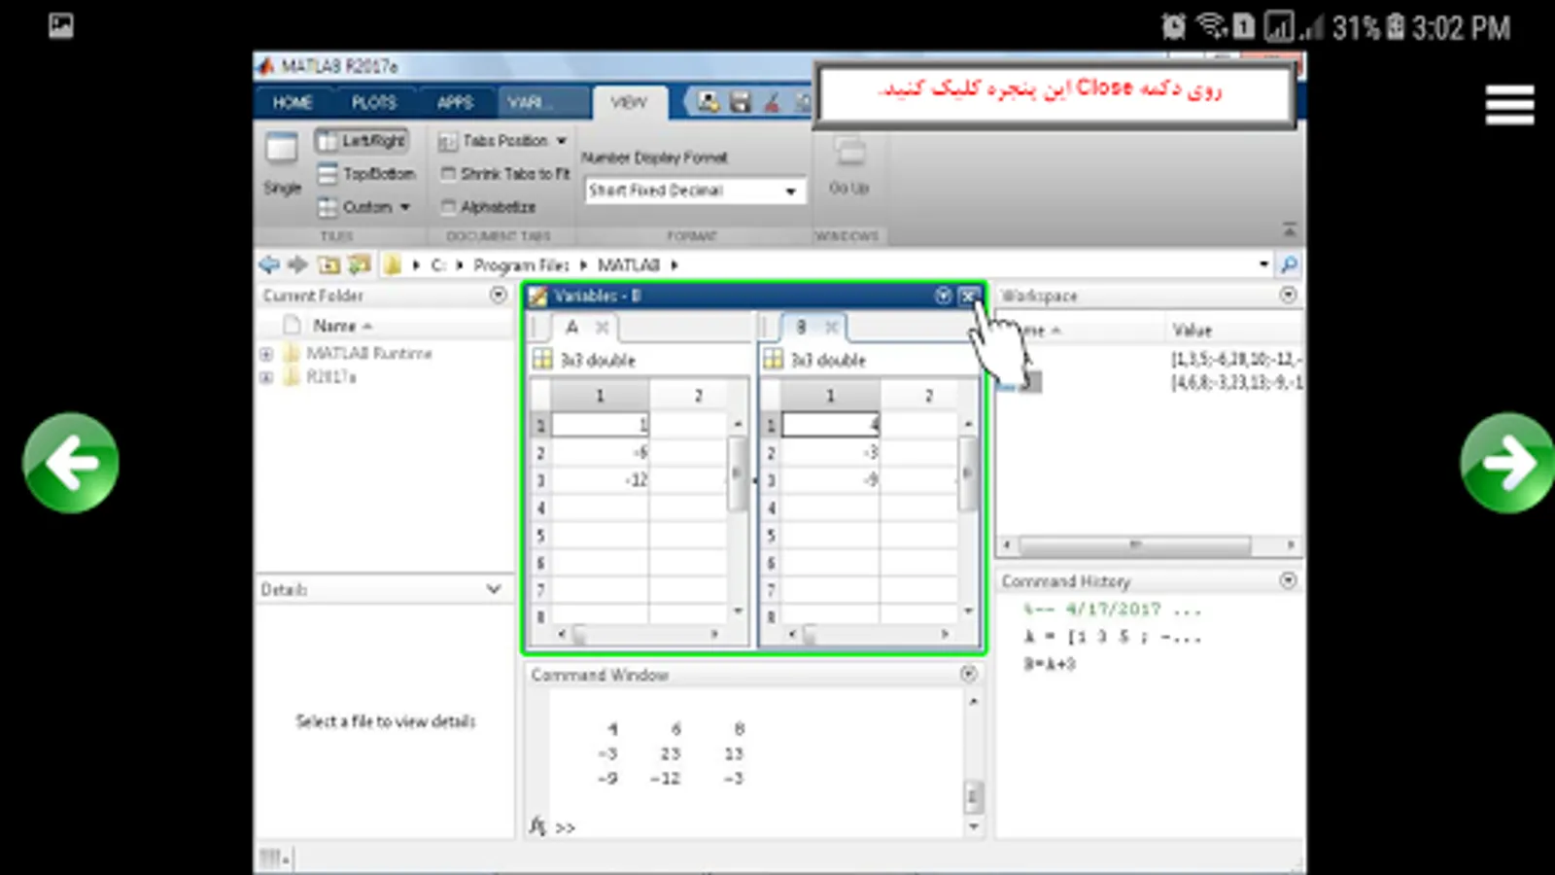The width and height of the screenshot is (1555, 875).
Task: Select the Single tile layout icon
Action: pyautogui.click(x=282, y=149)
